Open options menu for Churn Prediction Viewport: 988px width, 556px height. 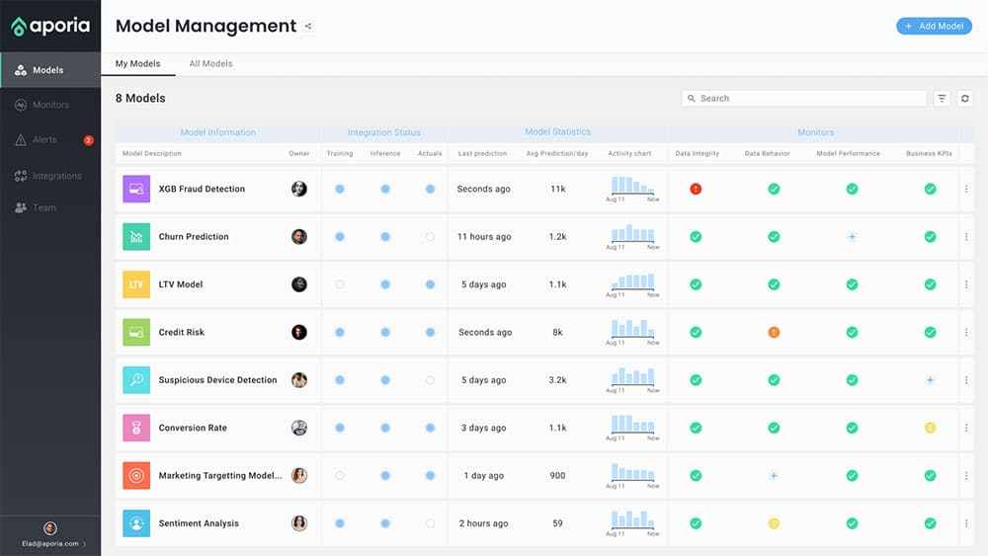[966, 237]
